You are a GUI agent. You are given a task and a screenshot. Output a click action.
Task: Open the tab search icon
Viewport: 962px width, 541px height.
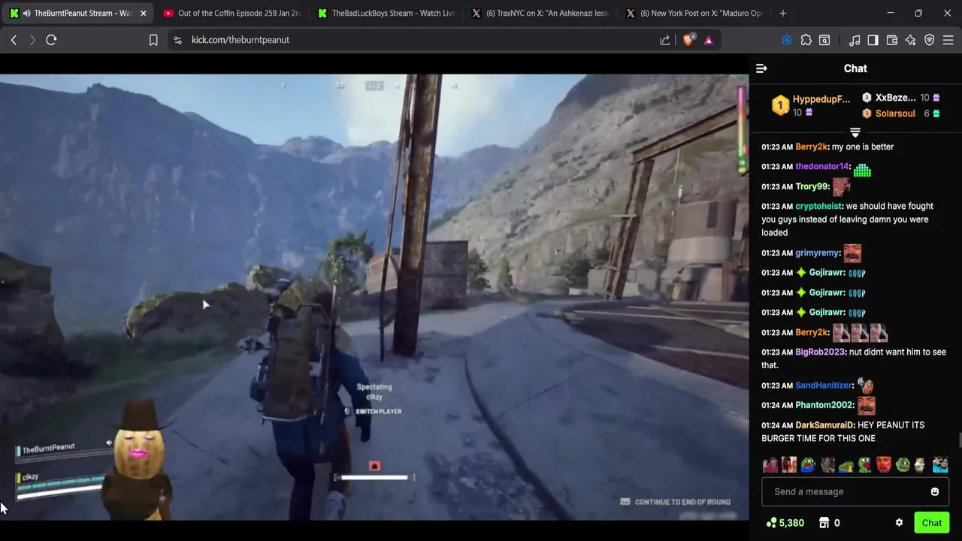tap(824, 40)
